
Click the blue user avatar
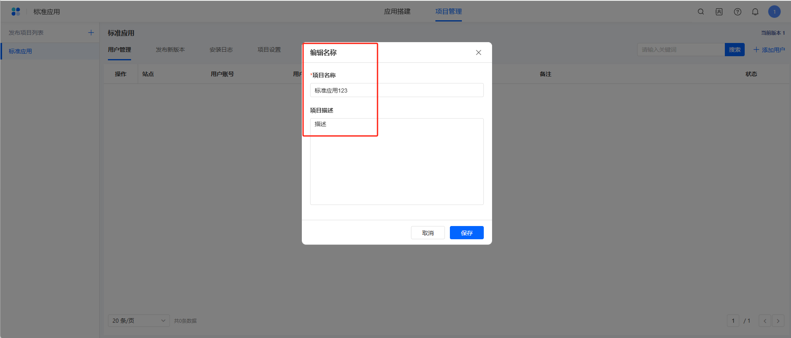click(x=774, y=12)
